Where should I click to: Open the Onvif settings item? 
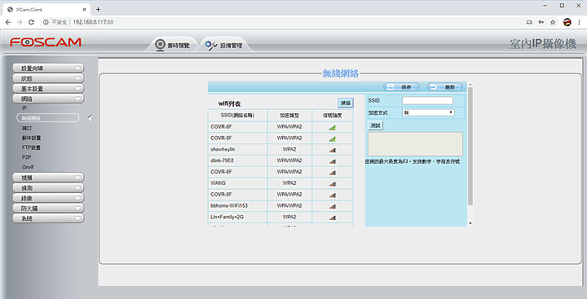(28, 167)
